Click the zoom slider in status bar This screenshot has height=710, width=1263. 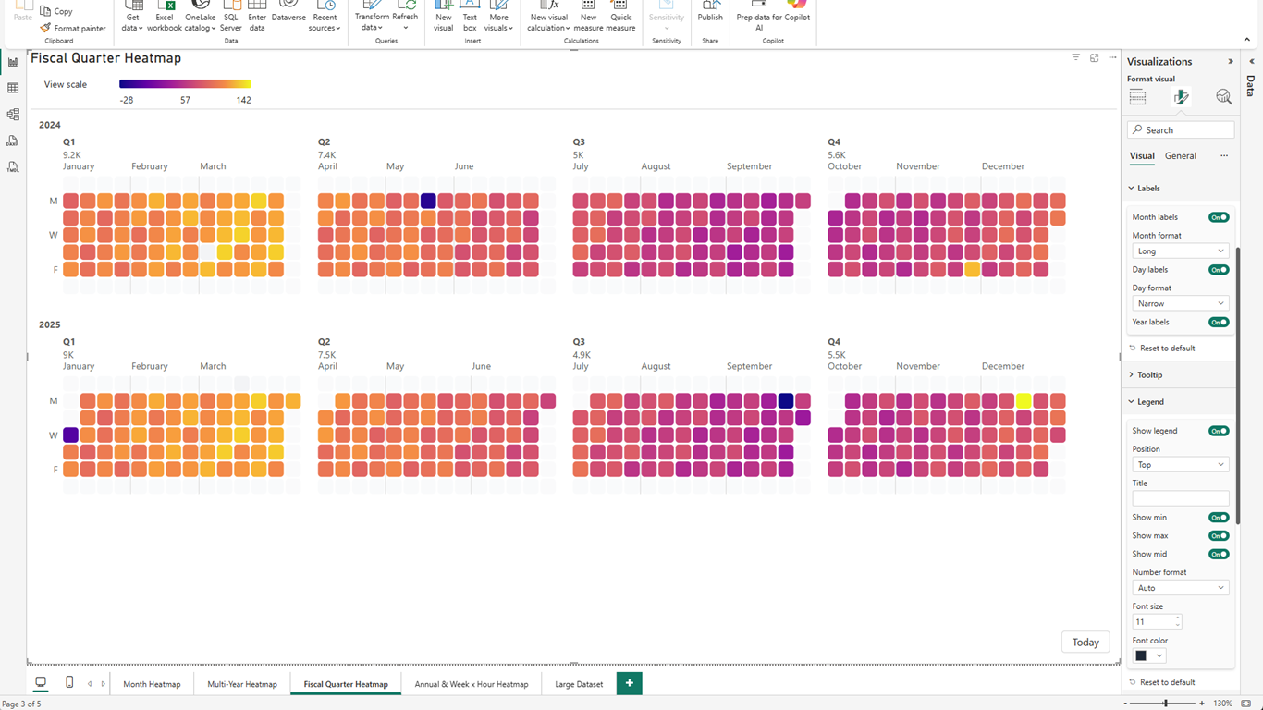(1166, 704)
